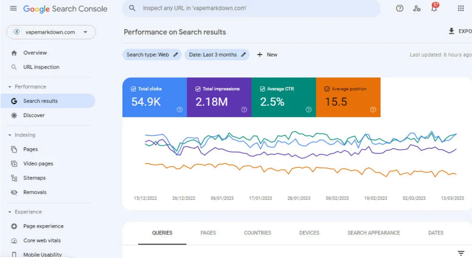Add a New filter
472x258 pixels.
pyautogui.click(x=267, y=55)
